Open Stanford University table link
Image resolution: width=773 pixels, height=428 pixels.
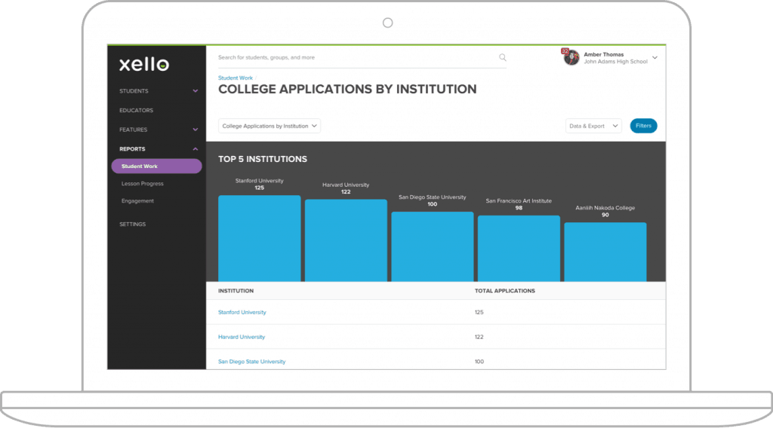242,313
